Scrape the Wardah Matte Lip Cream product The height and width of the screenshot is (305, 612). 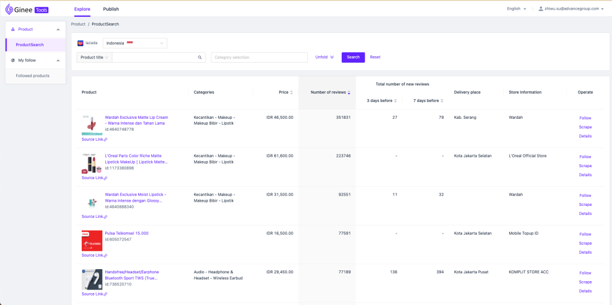pyautogui.click(x=585, y=127)
